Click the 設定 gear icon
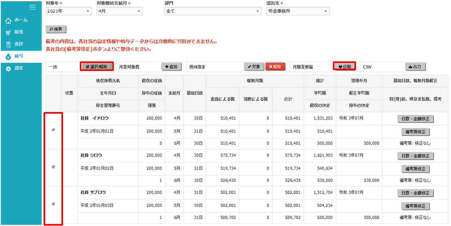451x226 pixels. (x=8, y=69)
